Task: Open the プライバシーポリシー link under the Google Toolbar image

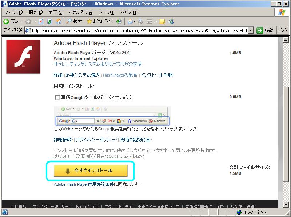Action: point(95,140)
